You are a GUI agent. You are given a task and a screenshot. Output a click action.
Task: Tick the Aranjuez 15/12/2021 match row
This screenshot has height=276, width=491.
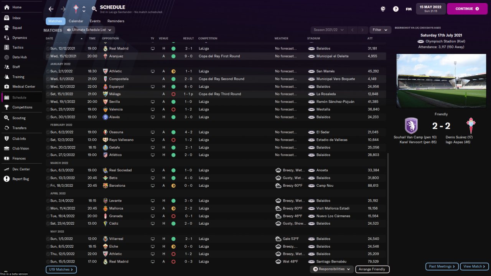48,56
